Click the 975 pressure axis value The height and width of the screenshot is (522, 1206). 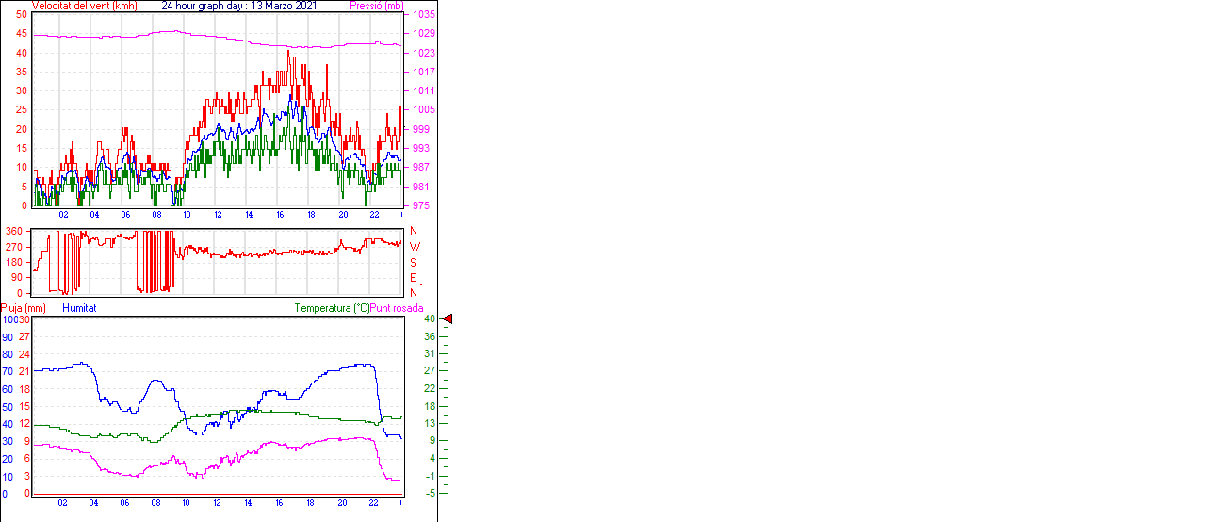pos(419,205)
